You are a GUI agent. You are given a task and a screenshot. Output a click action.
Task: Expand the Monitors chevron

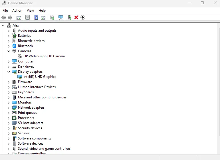coord(9,102)
